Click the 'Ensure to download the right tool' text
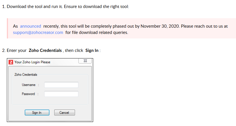The image size is (236, 126). click(x=96, y=7)
